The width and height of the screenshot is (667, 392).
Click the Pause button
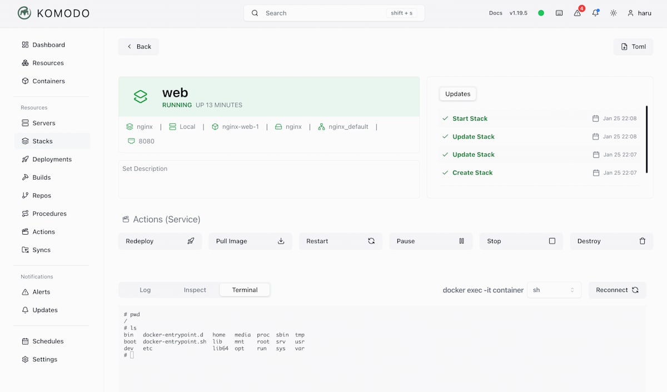tap(431, 241)
